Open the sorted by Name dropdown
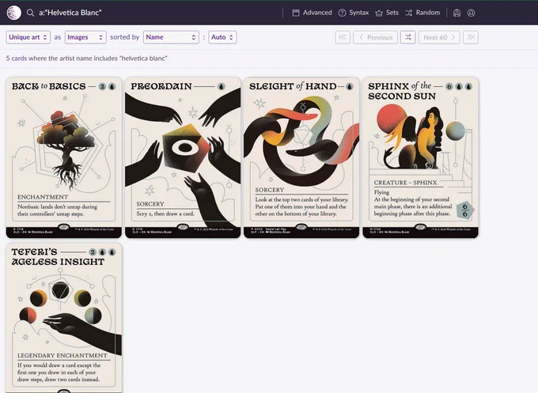The image size is (538, 393). click(171, 37)
